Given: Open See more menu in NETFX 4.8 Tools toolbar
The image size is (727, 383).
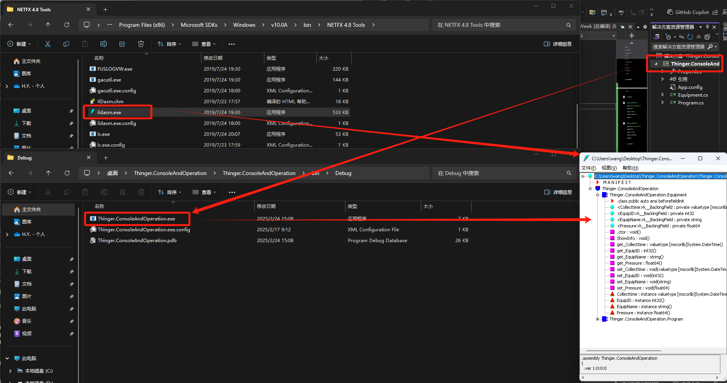Looking at the screenshot, I should tap(232, 44).
